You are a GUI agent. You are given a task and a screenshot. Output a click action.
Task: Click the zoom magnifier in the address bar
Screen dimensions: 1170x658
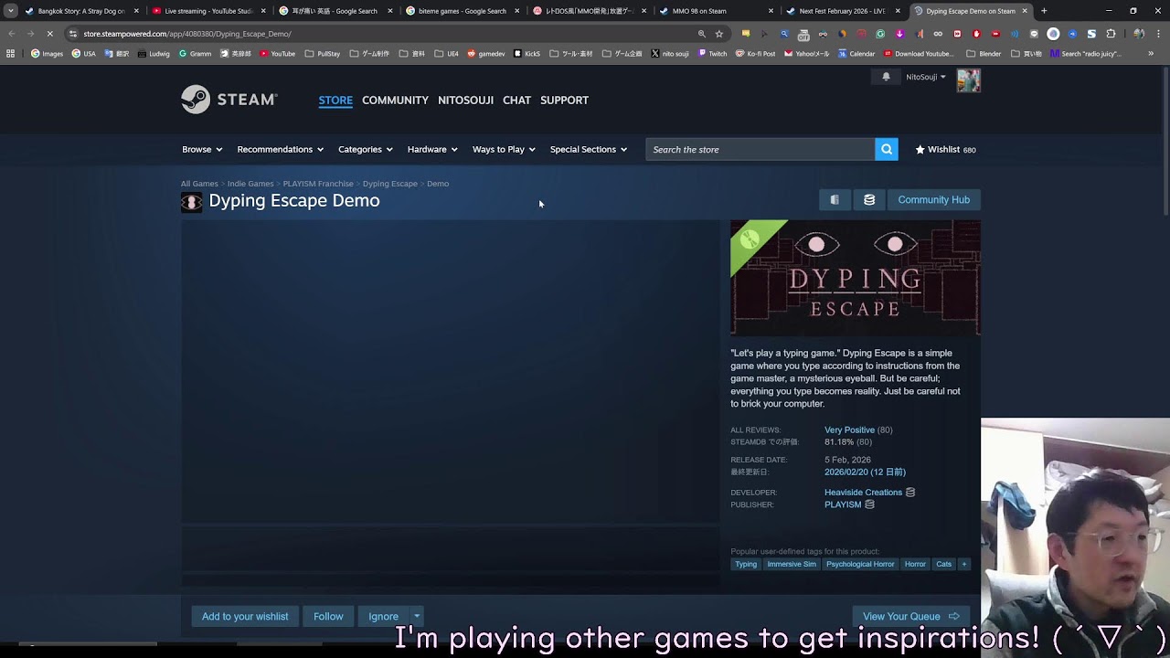(x=701, y=34)
